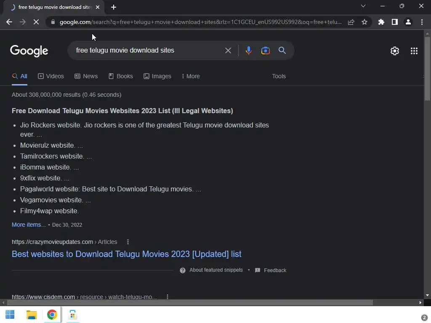431x323 pixels.
Task: Send Feedback on the snippet
Action: (x=271, y=270)
